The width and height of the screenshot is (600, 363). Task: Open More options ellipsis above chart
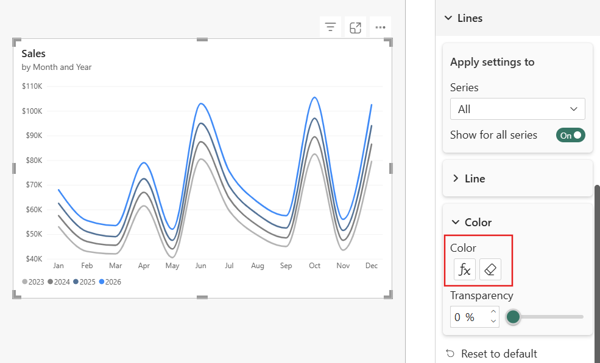380,27
